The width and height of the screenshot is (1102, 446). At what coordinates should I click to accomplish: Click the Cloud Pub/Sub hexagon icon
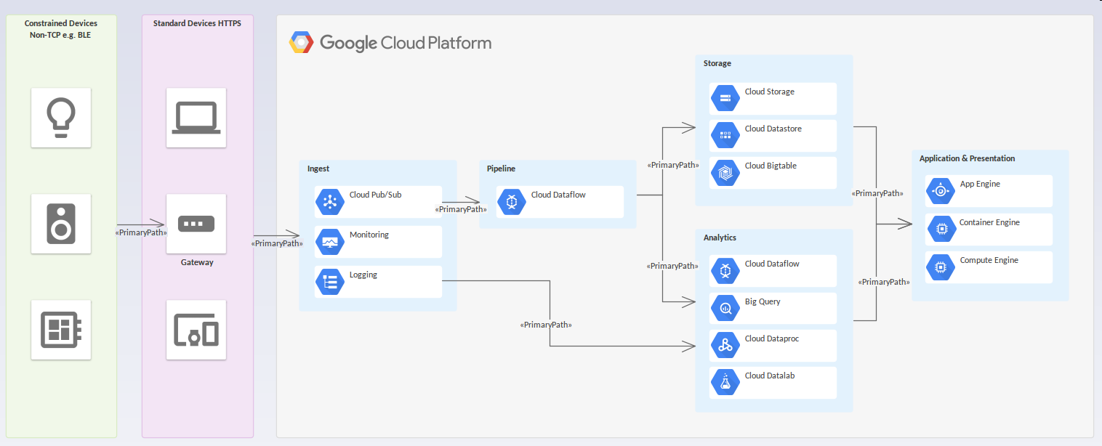[330, 202]
